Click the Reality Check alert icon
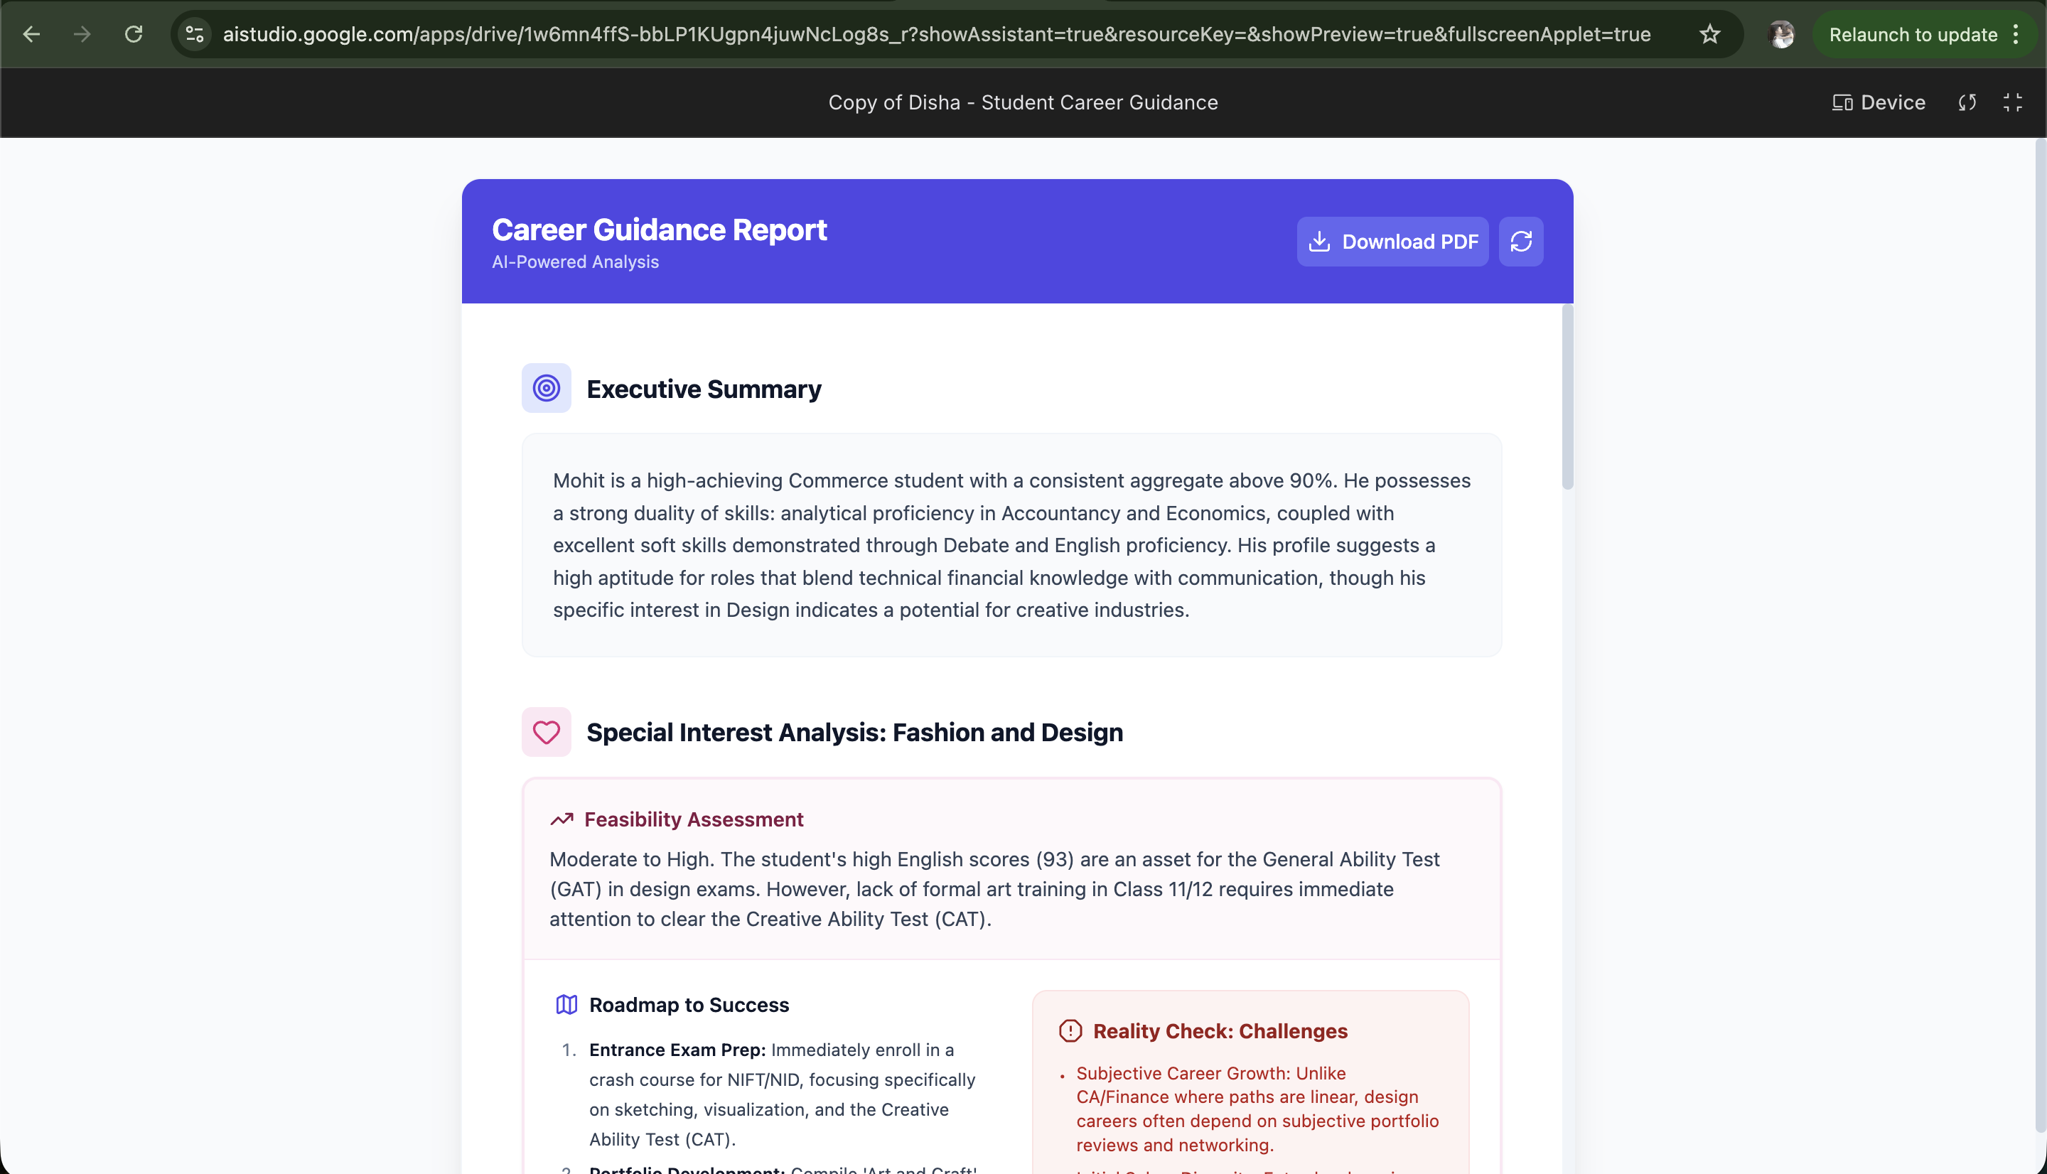The image size is (2047, 1174). (x=1070, y=1030)
